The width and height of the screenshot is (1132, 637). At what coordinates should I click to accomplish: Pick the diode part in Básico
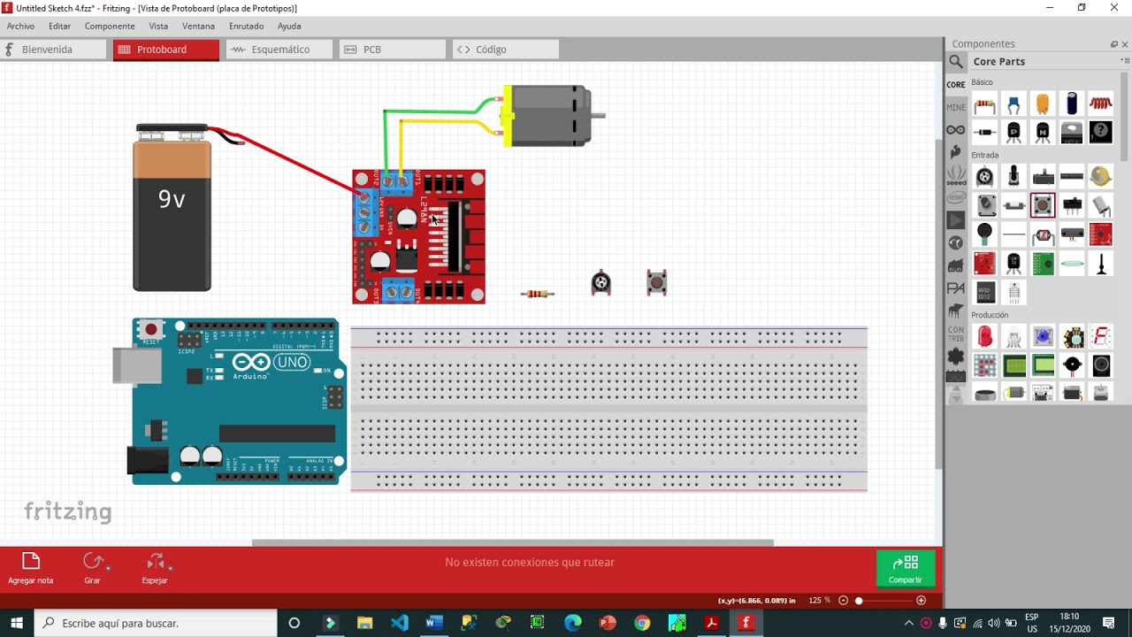pos(984,133)
